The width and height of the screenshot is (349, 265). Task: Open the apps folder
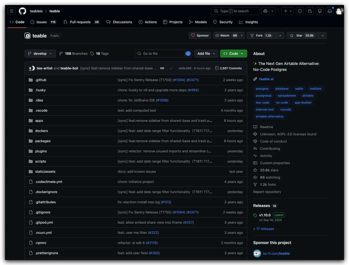click(x=39, y=121)
